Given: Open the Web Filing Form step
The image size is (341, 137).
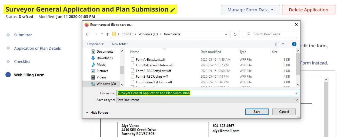Looking at the screenshot, I should 29,75.
